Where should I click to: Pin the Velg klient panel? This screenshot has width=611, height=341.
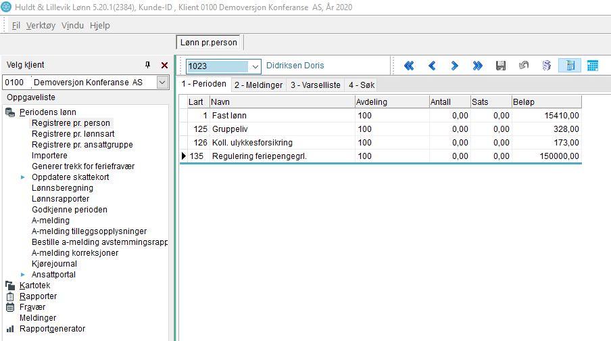(148, 65)
